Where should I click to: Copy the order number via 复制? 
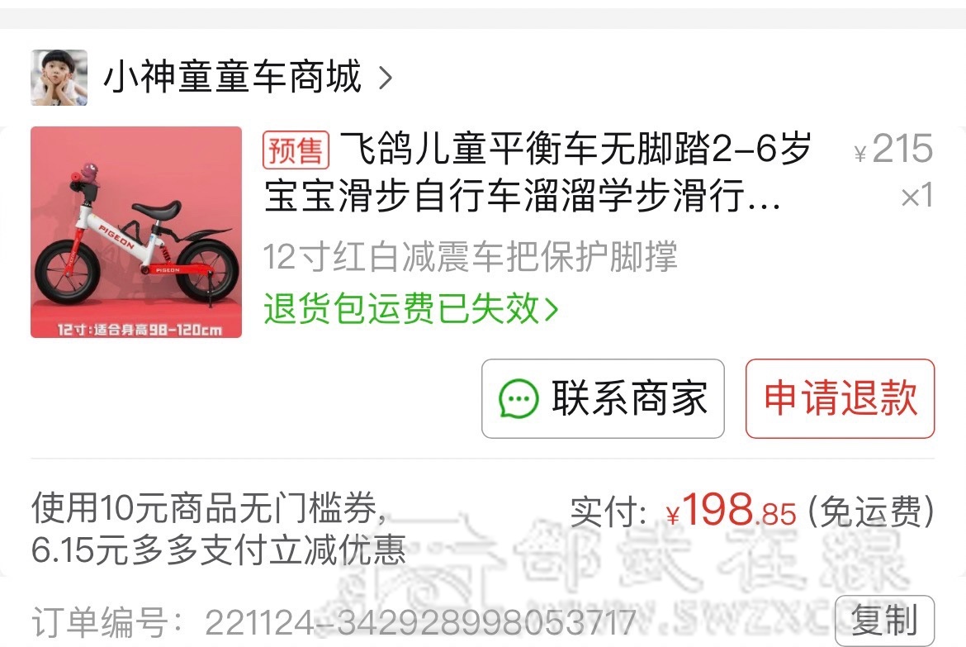coord(885,621)
